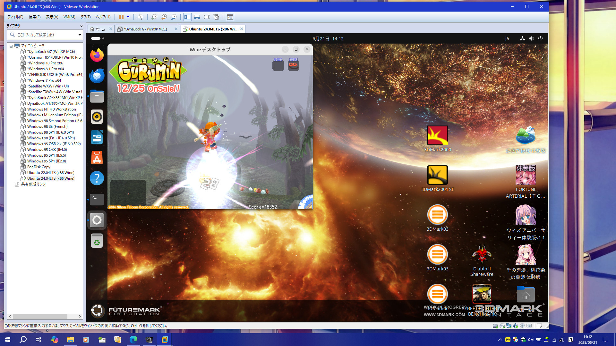This screenshot has height=346, width=616.
Task: Click library horizontal scrollbar right arrow
Action: (80, 316)
